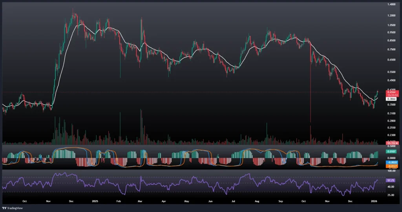
Task: Select the tallest volume bar in early March
Action: [x=141, y=126]
